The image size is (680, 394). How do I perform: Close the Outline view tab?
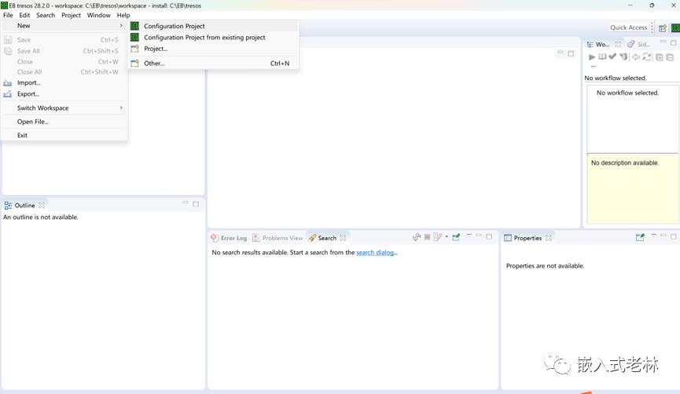[42, 205]
